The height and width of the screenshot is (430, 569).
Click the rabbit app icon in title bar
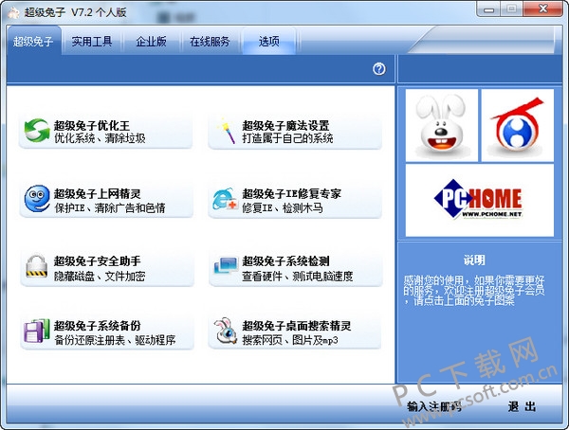pos(13,12)
